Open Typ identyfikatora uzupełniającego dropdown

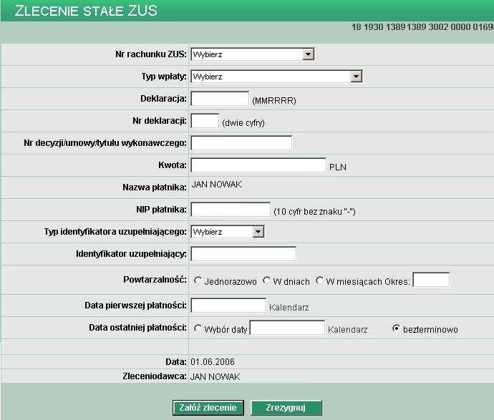227,232
